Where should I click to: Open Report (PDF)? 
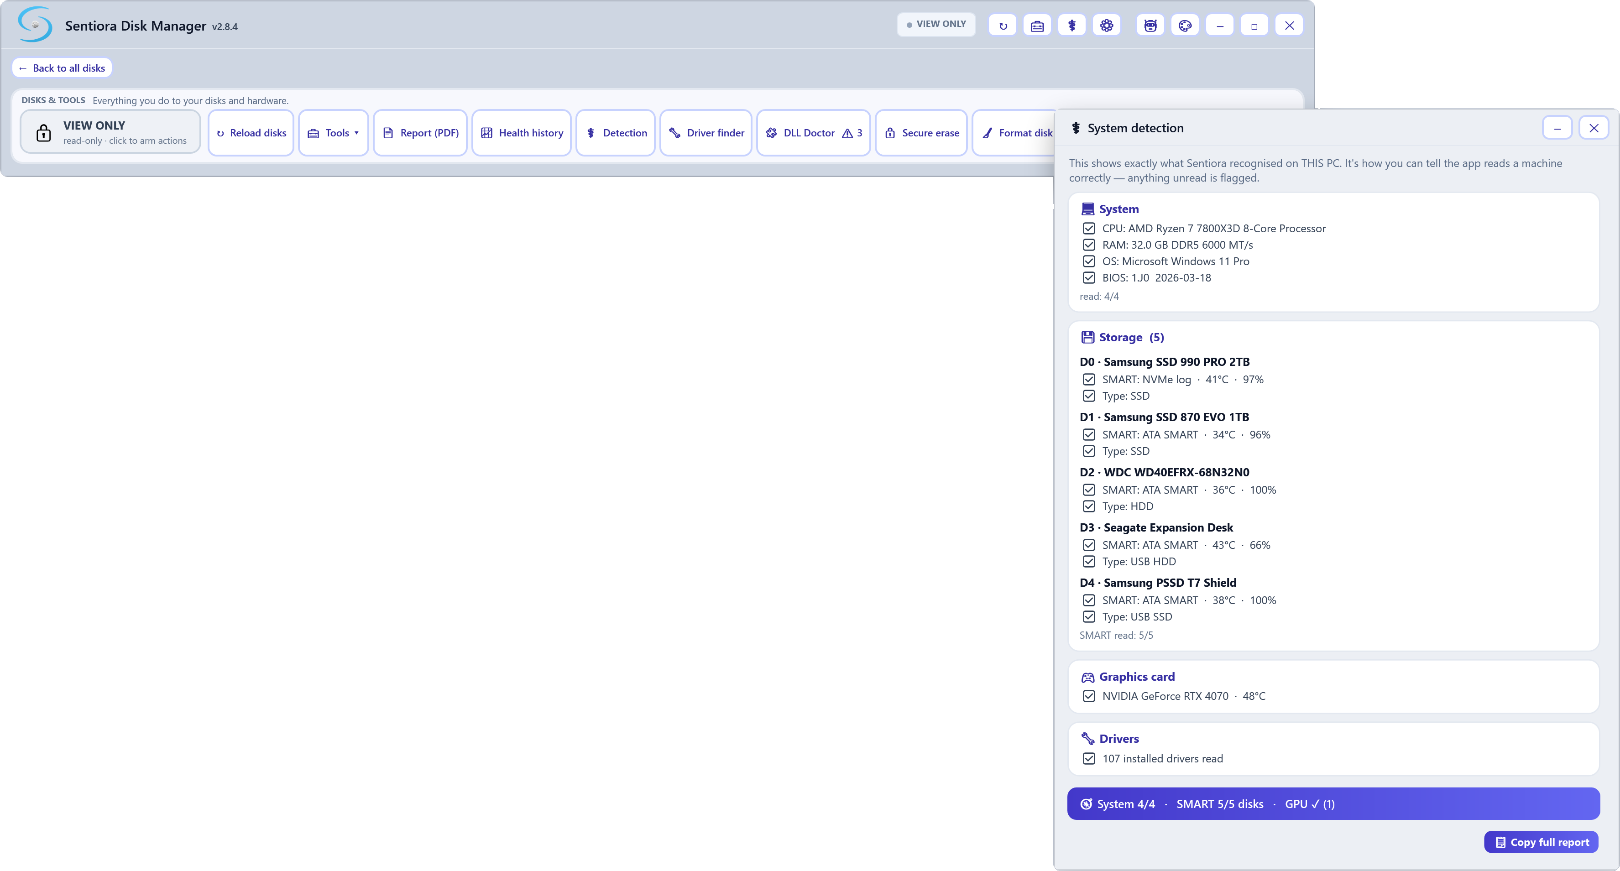[420, 133]
